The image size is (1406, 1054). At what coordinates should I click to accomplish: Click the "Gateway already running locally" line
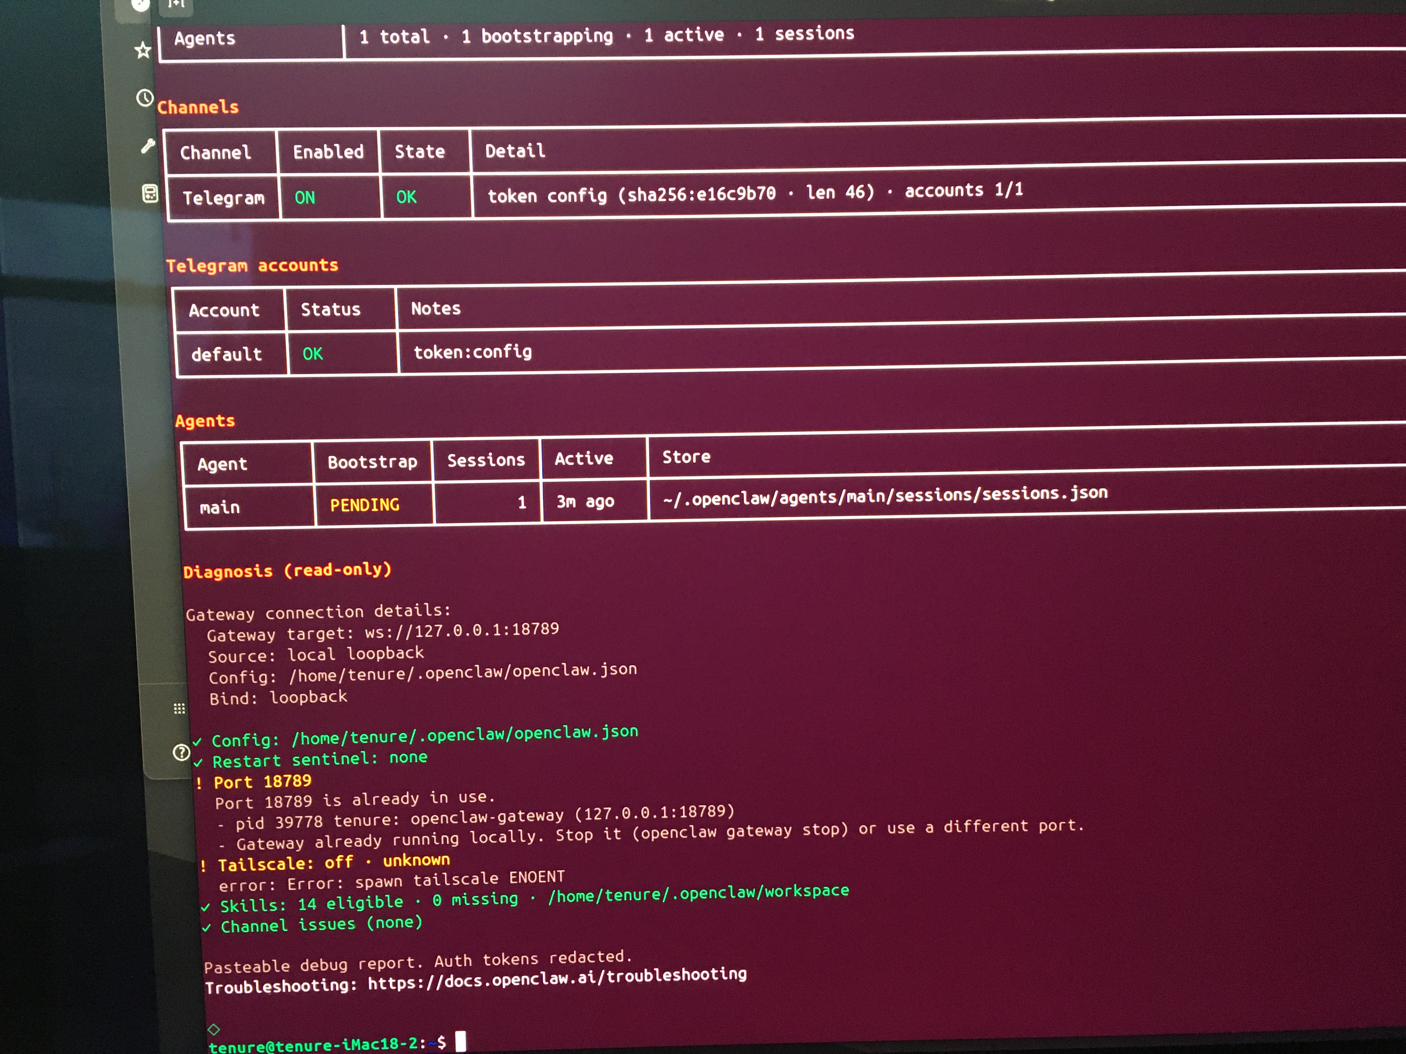coord(651,835)
